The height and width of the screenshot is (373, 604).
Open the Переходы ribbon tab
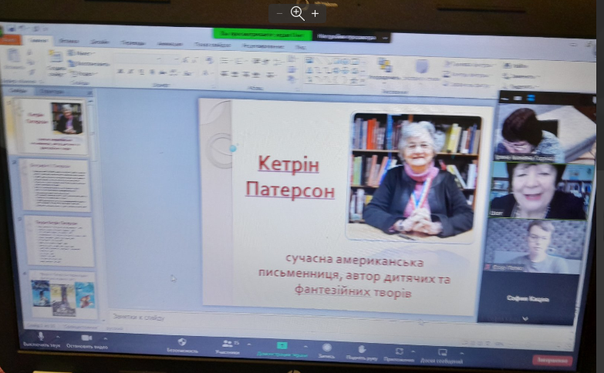[x=133, y=42]
